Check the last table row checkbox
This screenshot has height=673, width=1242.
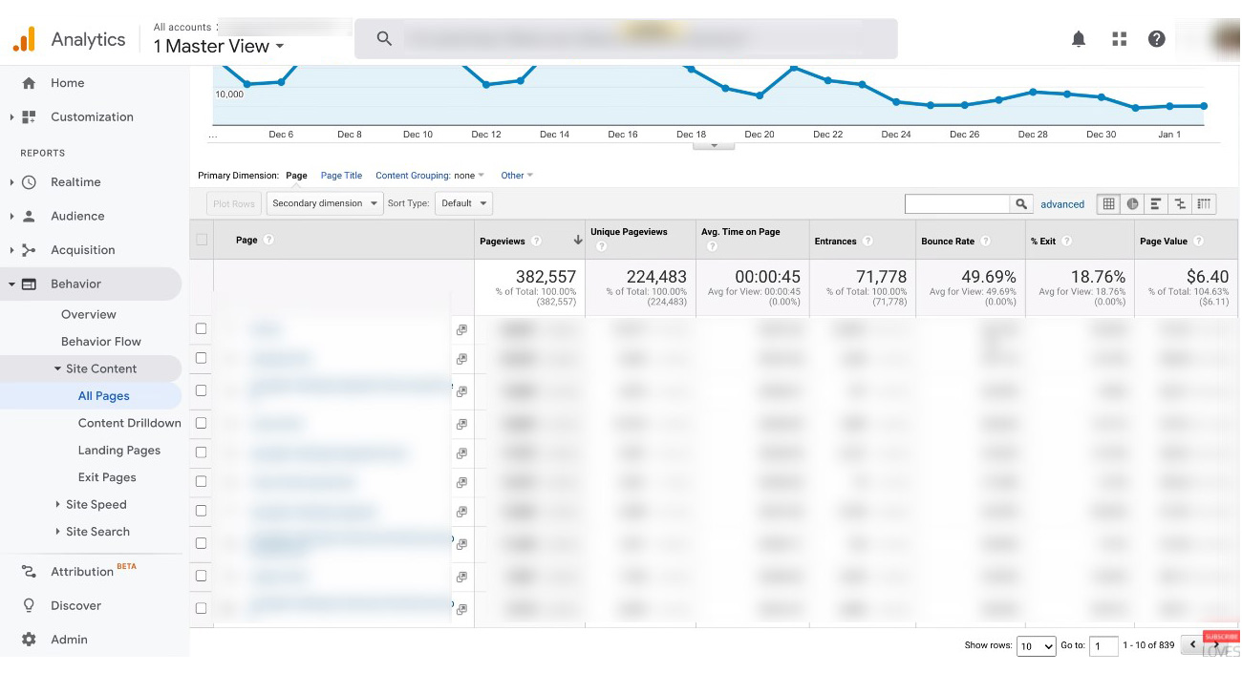pyautogui.click(x=201, y=608)
